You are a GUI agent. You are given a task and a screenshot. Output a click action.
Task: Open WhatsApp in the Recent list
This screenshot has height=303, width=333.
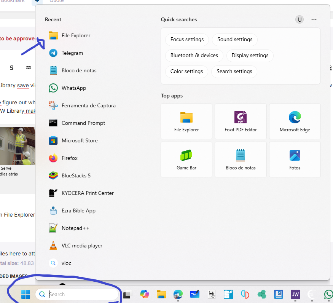click(73, 88)
